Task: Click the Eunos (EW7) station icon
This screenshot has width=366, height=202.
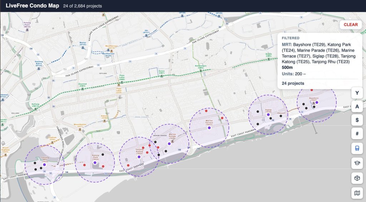Action: (162, 76)
